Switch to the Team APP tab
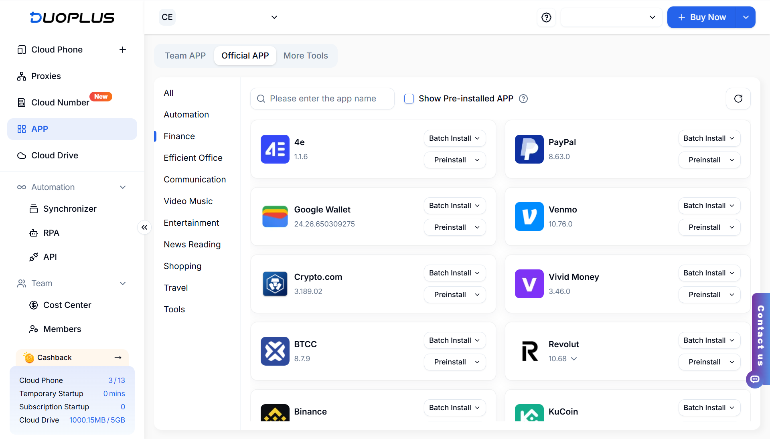The image size is (770, 439). (x=185, y=56)
